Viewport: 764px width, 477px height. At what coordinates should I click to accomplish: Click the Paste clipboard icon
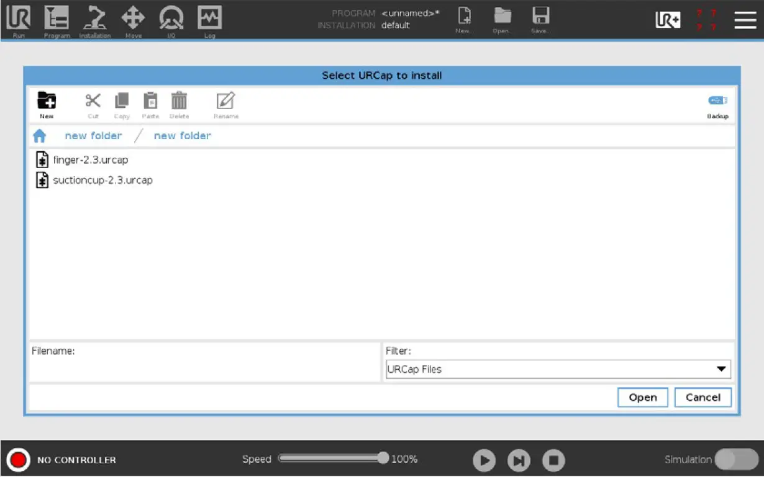[x=150, y=105]
